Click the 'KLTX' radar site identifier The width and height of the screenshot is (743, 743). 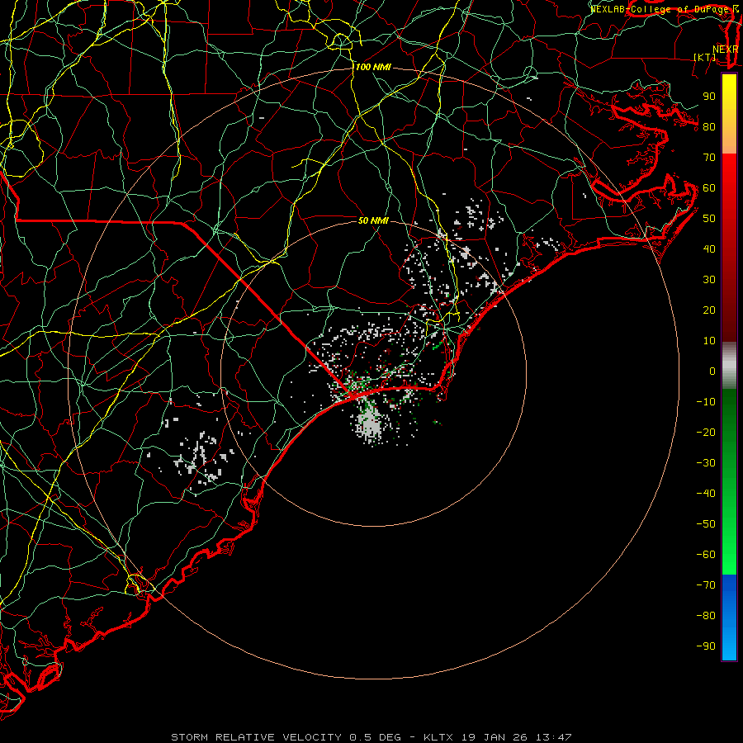pos(438,737)
